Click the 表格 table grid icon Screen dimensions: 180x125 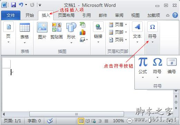[x=25, y=27]
